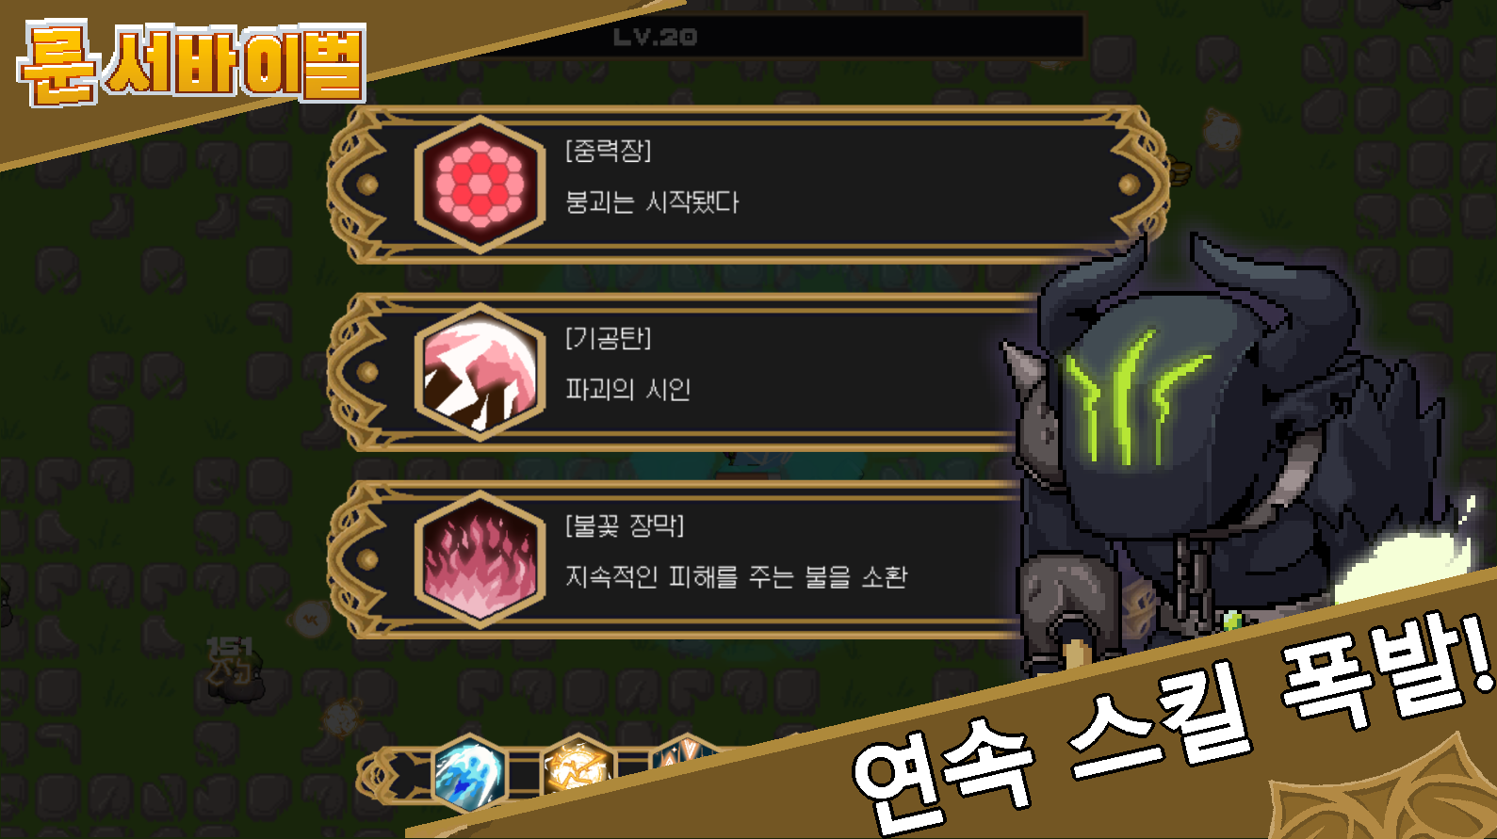Select the [기공탄] skill title

(609, 338)
